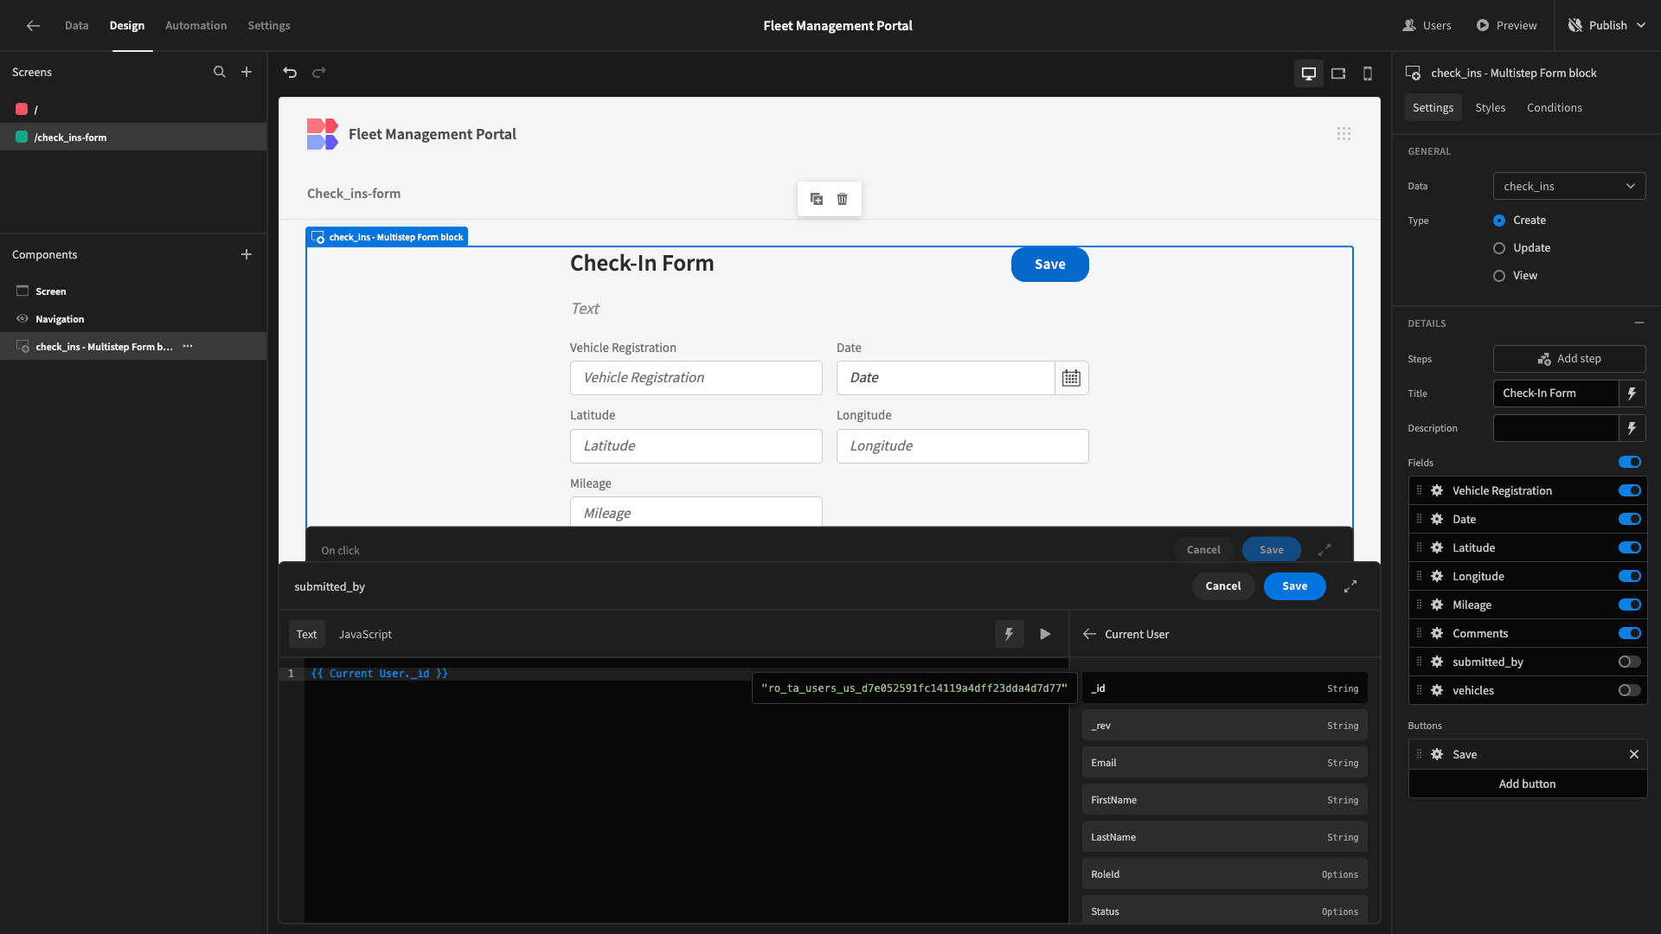Click Add step button

1569,359
